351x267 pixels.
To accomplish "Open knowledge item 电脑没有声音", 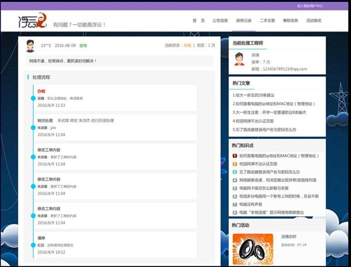I will click(250, 204).
